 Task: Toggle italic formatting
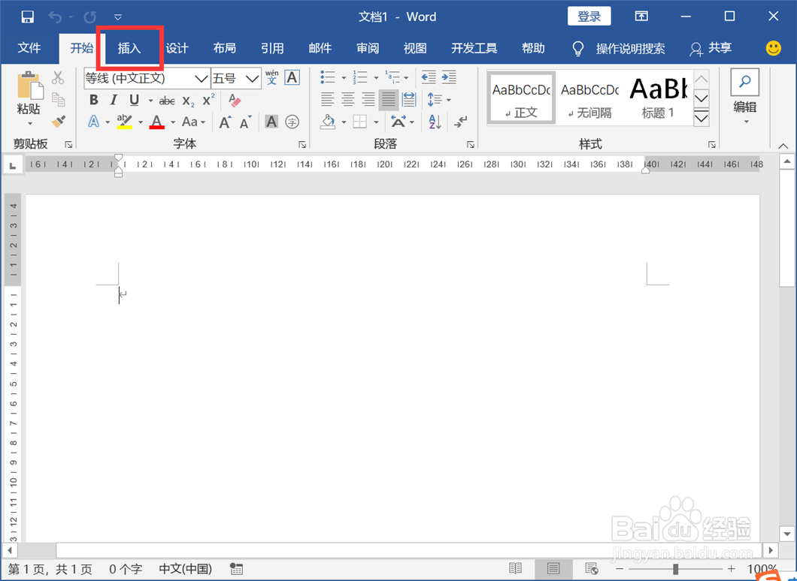coord(111,100)
